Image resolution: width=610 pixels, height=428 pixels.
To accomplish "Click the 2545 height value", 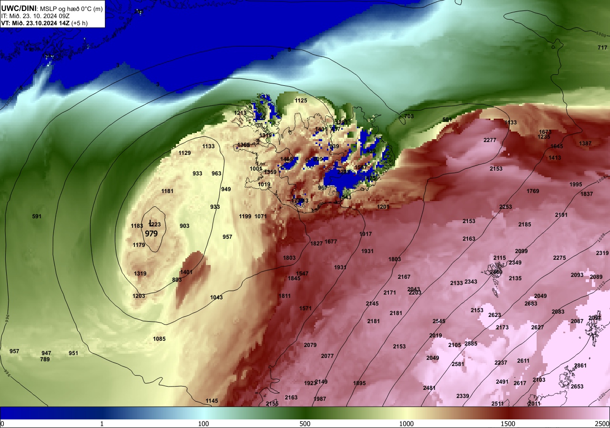I will pos(439,321).
